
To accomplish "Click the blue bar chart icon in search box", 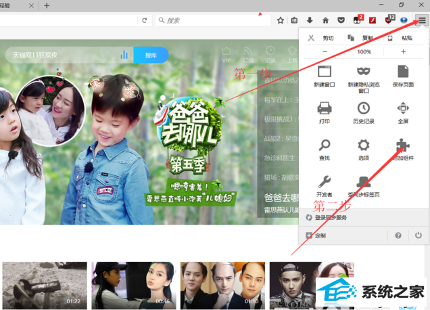I will pos(124,55).
